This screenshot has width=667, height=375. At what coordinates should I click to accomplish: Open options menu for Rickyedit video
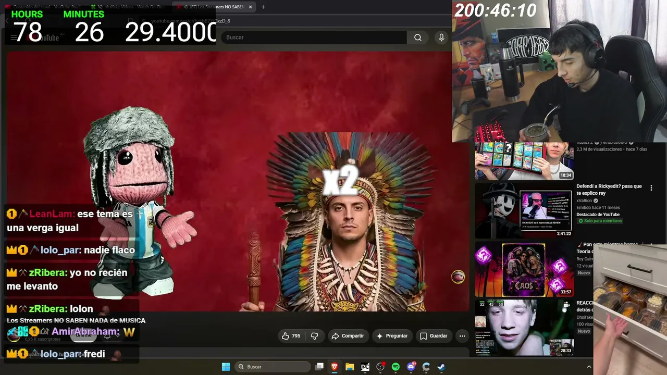(x=651, y=188)
